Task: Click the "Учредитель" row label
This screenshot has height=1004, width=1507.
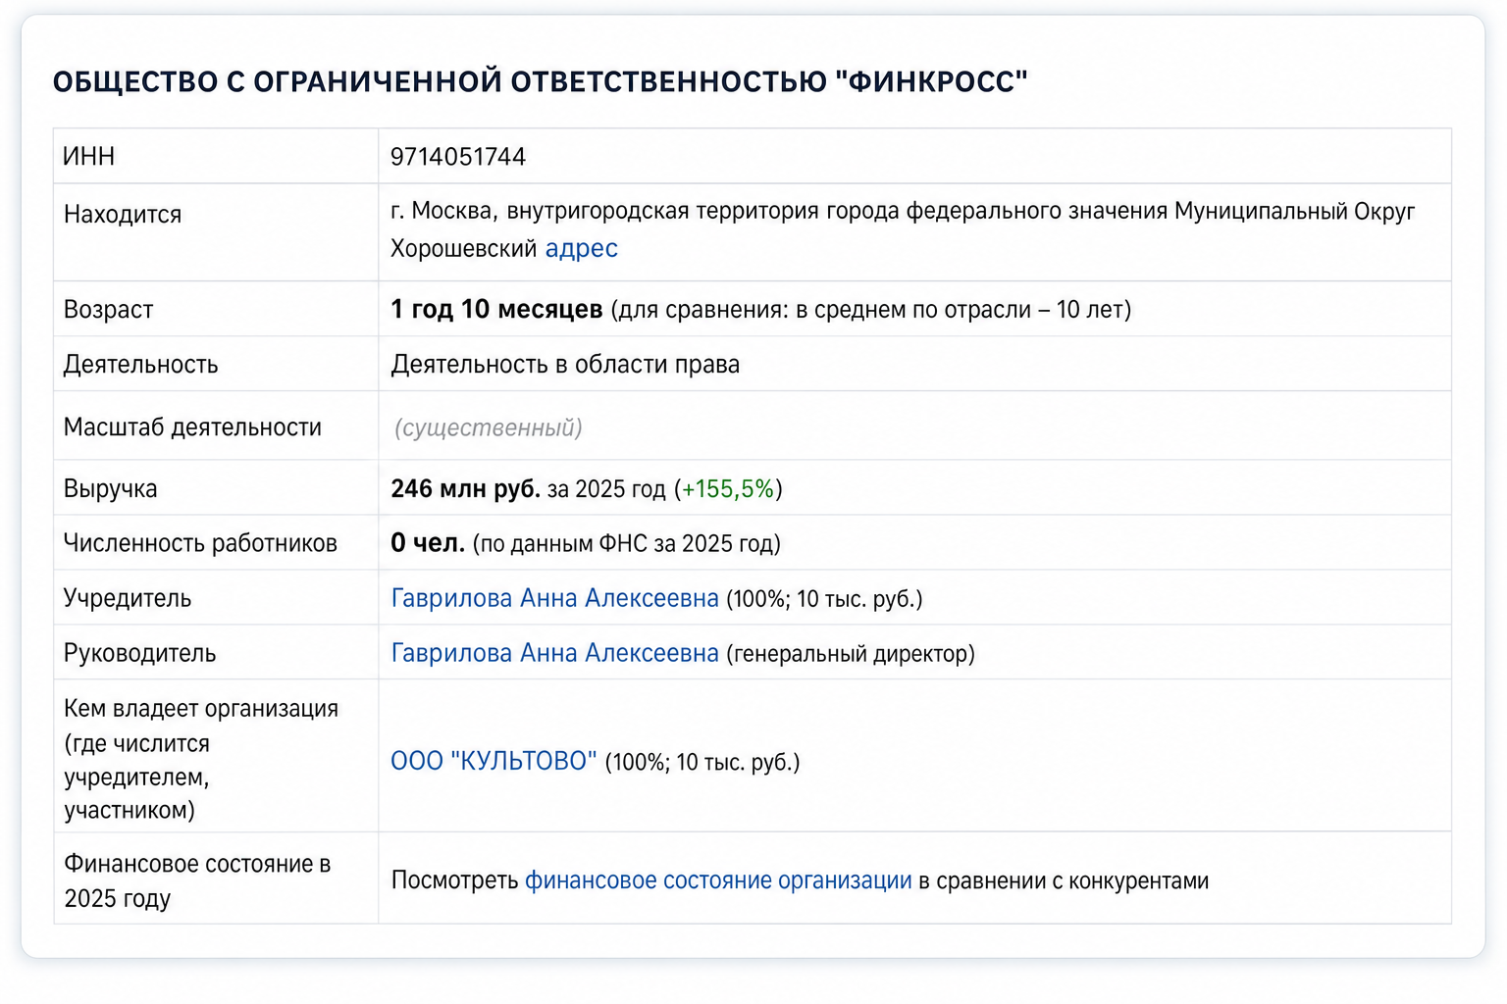Action: pos(128,598)
